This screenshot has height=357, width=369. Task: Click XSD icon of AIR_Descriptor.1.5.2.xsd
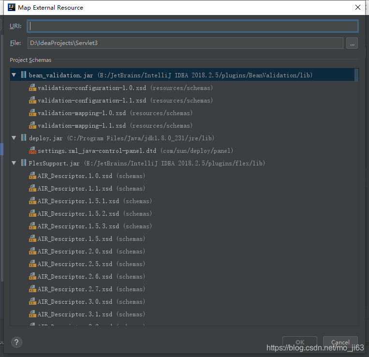(x=32, y=213)
